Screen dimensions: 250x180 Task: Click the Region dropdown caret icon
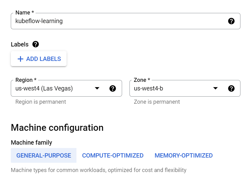(x=97, y=88)
